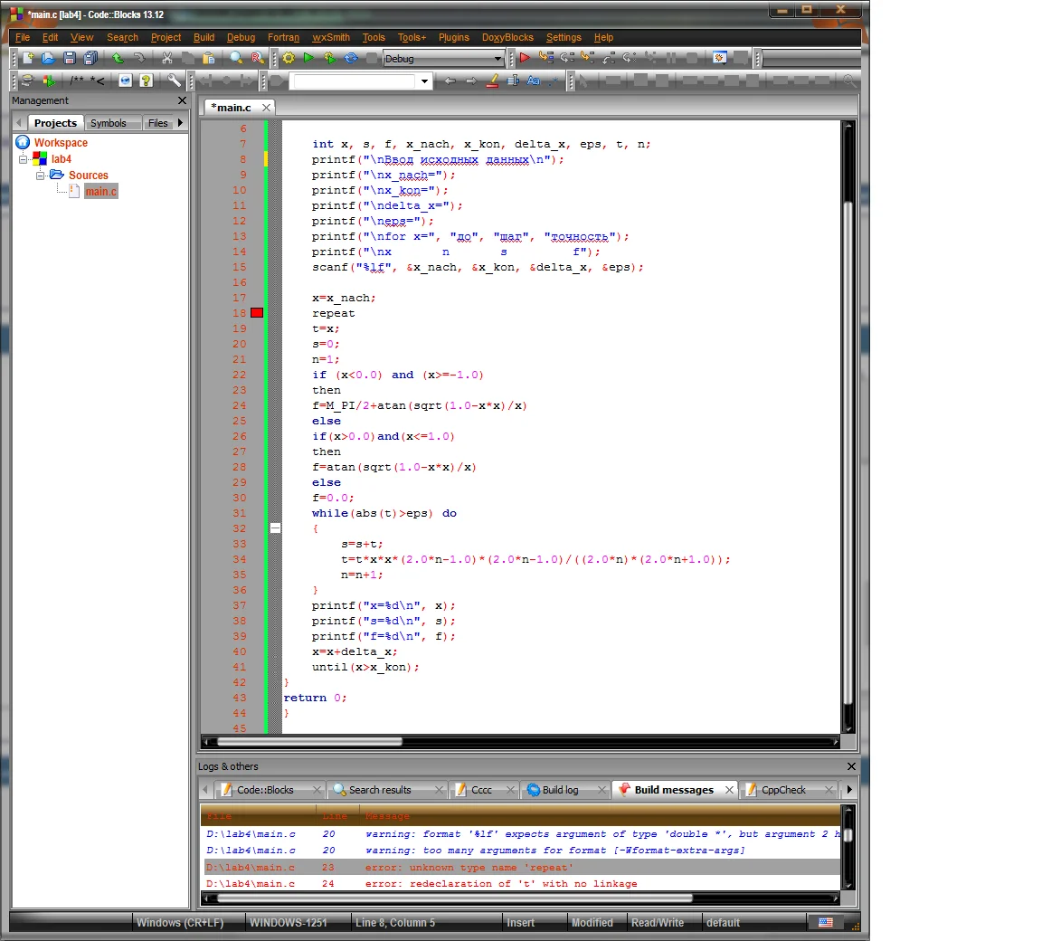Open the Debug build target dropdown
This screenshot has height=941, width=1042.
[x=497, y=59]
